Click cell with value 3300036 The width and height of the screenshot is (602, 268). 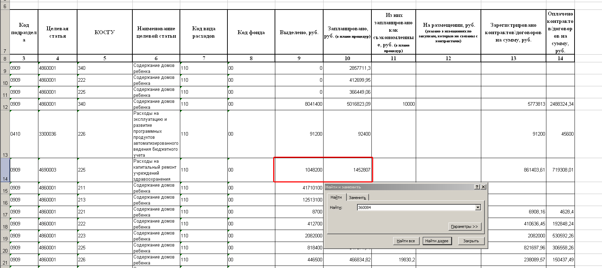click(58, 134)
